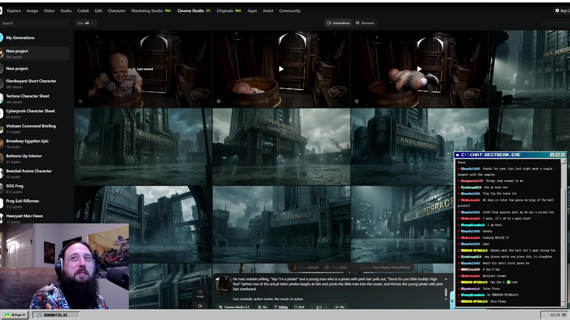Viewport: 570px width, 320px height.
Task: Open the 16:9 aspect ratio selector
Action: 298,307
